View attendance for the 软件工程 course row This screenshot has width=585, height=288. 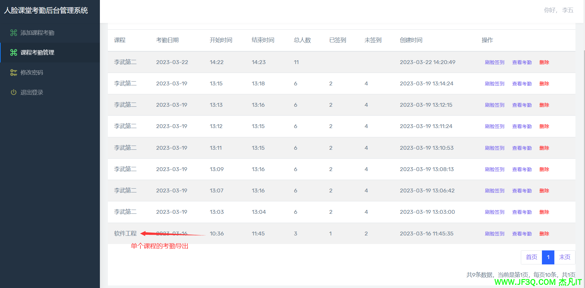522,234
